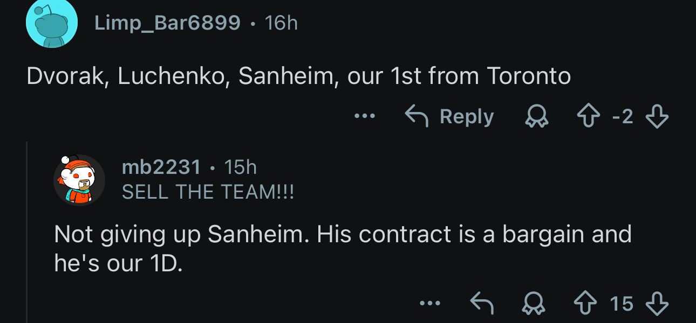
Task: Give an award to mb2231's reply
Action: click(x=534, y=304)
